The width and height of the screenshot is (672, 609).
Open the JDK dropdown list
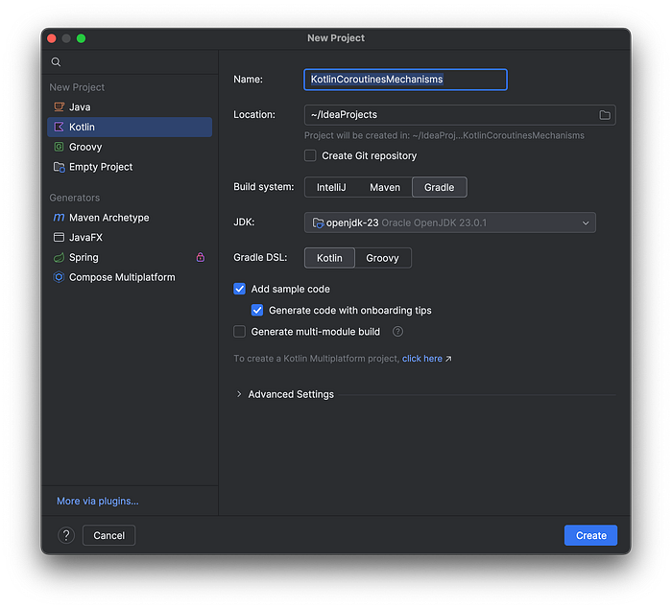(450, 223)
